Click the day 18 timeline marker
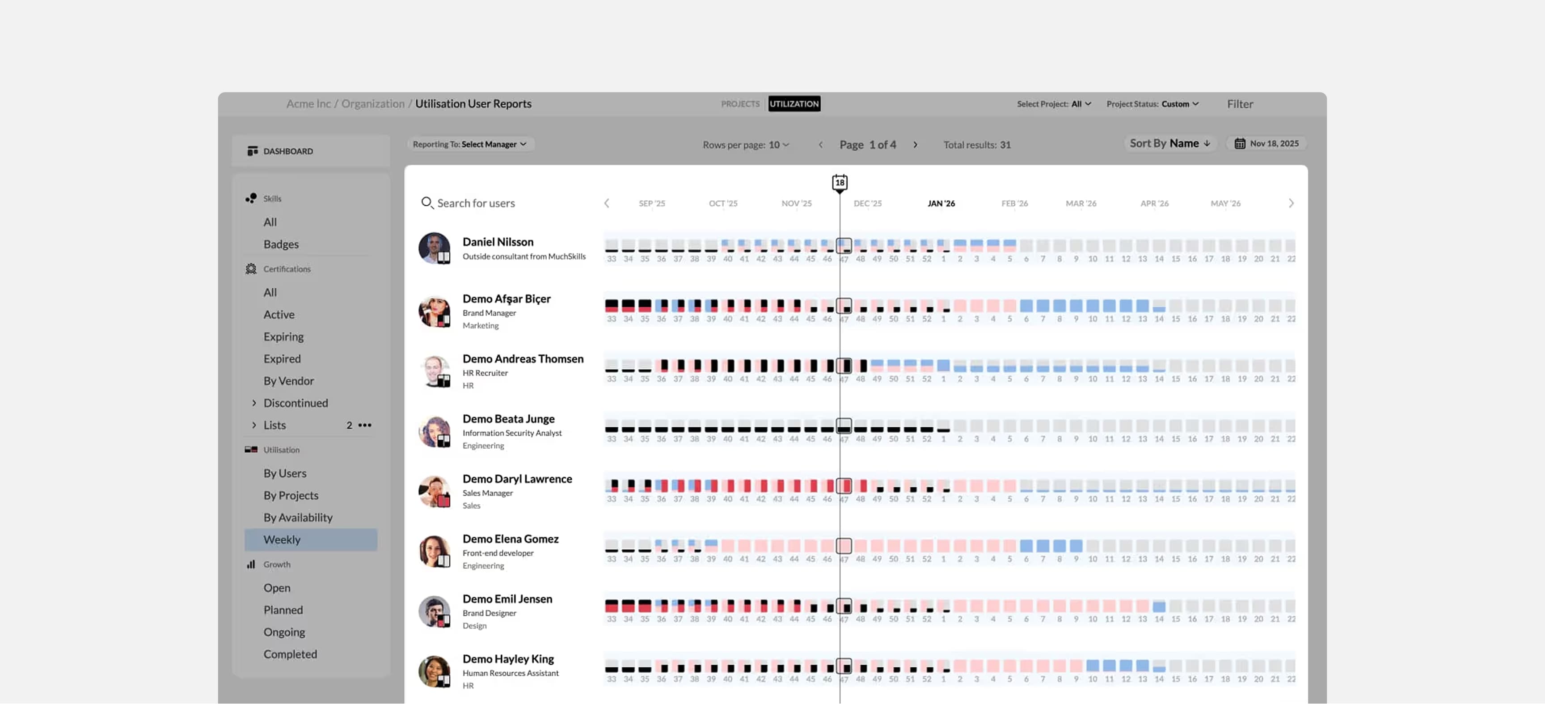 point(839,182)
